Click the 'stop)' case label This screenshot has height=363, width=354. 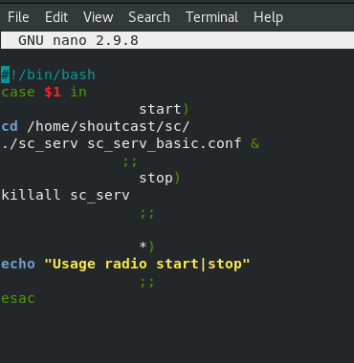160,178
